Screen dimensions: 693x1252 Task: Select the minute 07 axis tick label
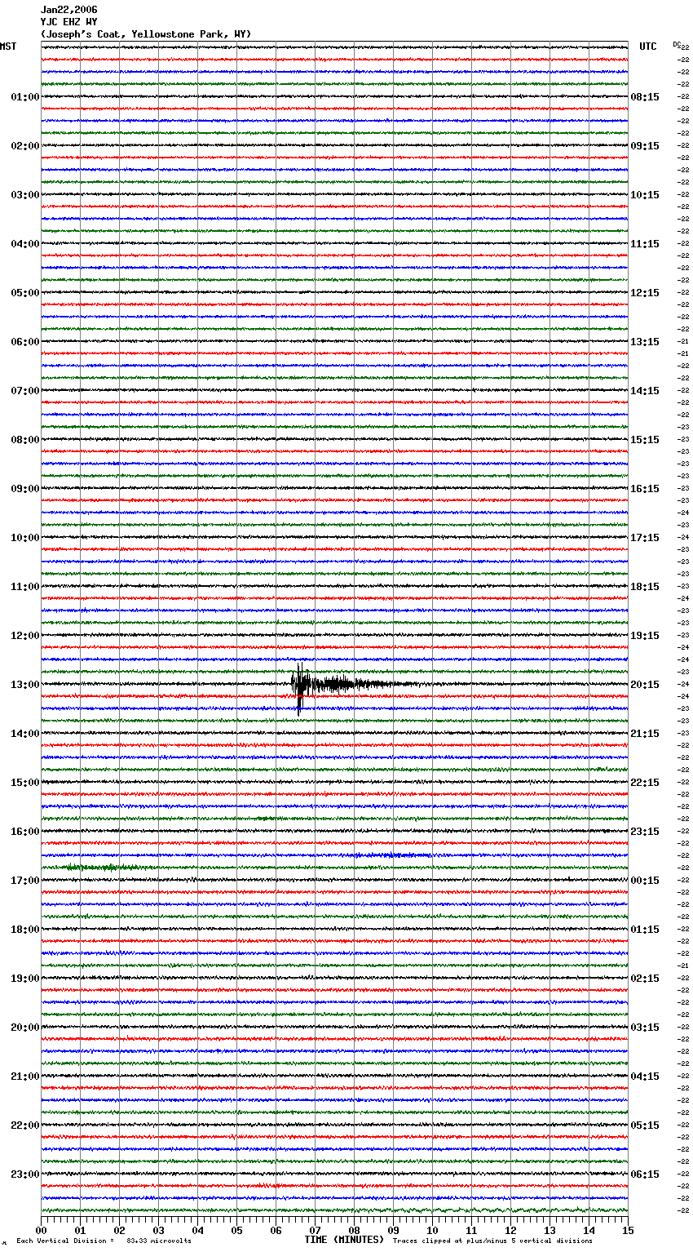(x=315, y=1231)
